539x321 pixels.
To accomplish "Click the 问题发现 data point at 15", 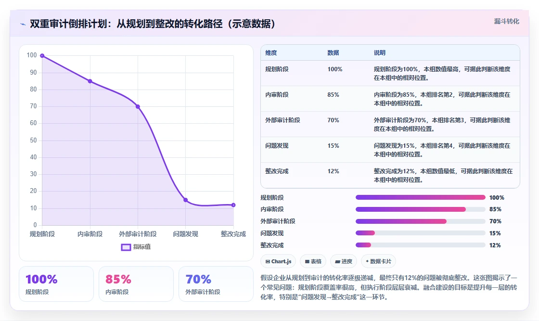I will (x=186, y=200).
